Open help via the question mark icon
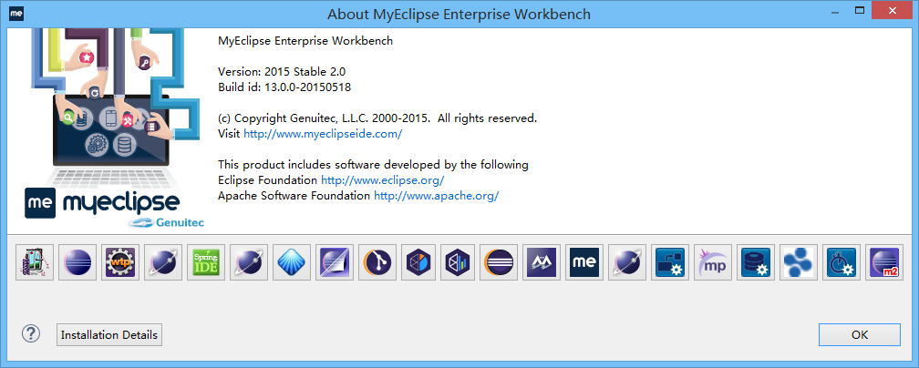This screenshot has height=368, width=919. tap(31, 334)
